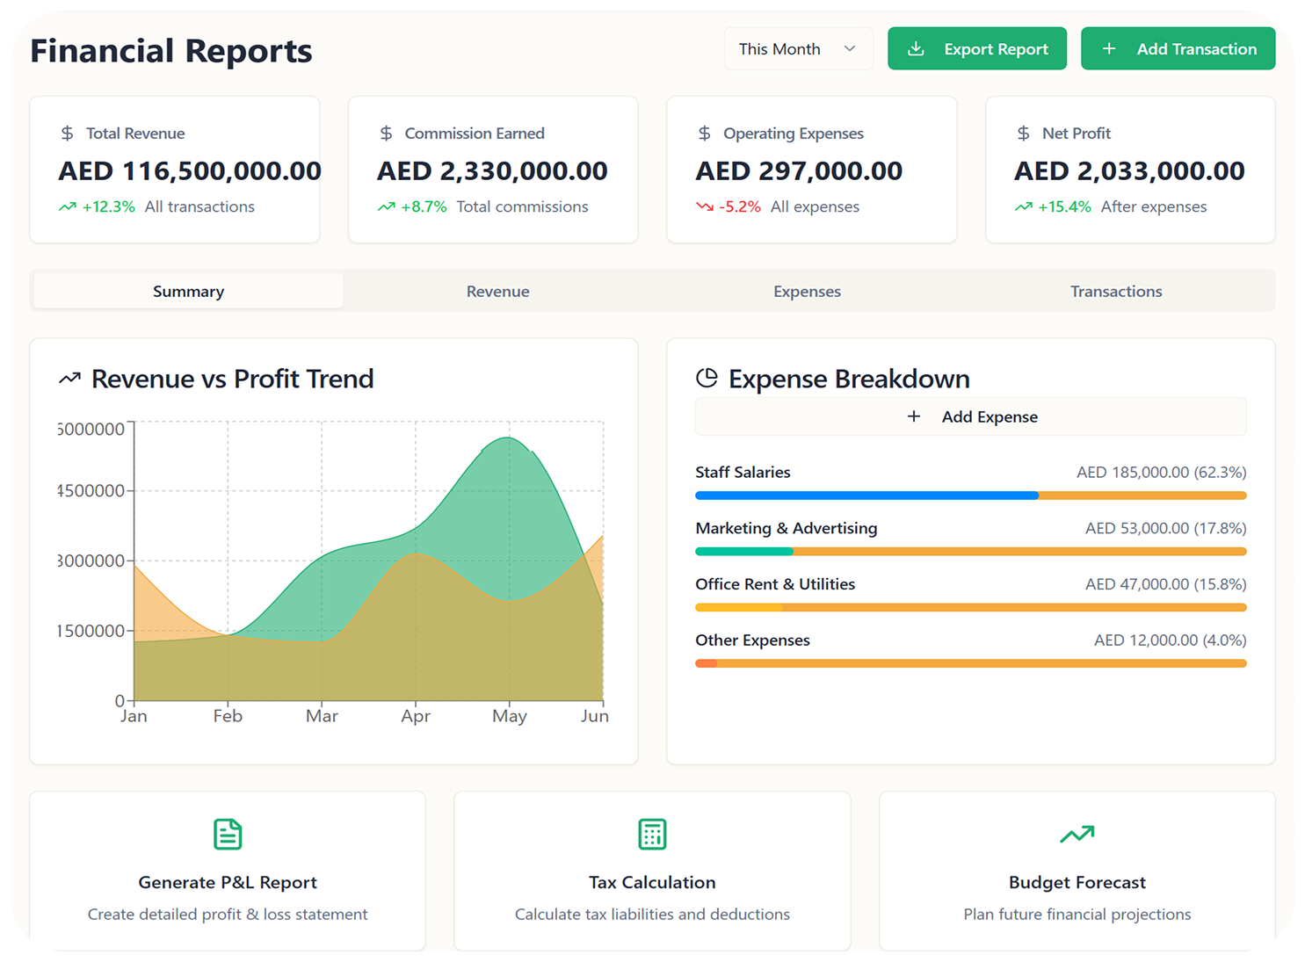Click the Operating Expenses amount AED 297,000.00
This screenshot has height=962, width=1305.
799,170
